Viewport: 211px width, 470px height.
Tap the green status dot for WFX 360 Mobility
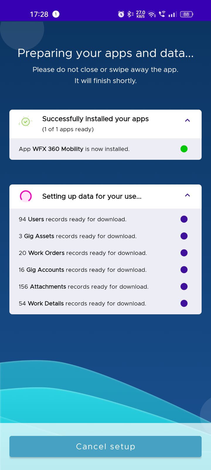pyautogui.click(x=184, y=149)
